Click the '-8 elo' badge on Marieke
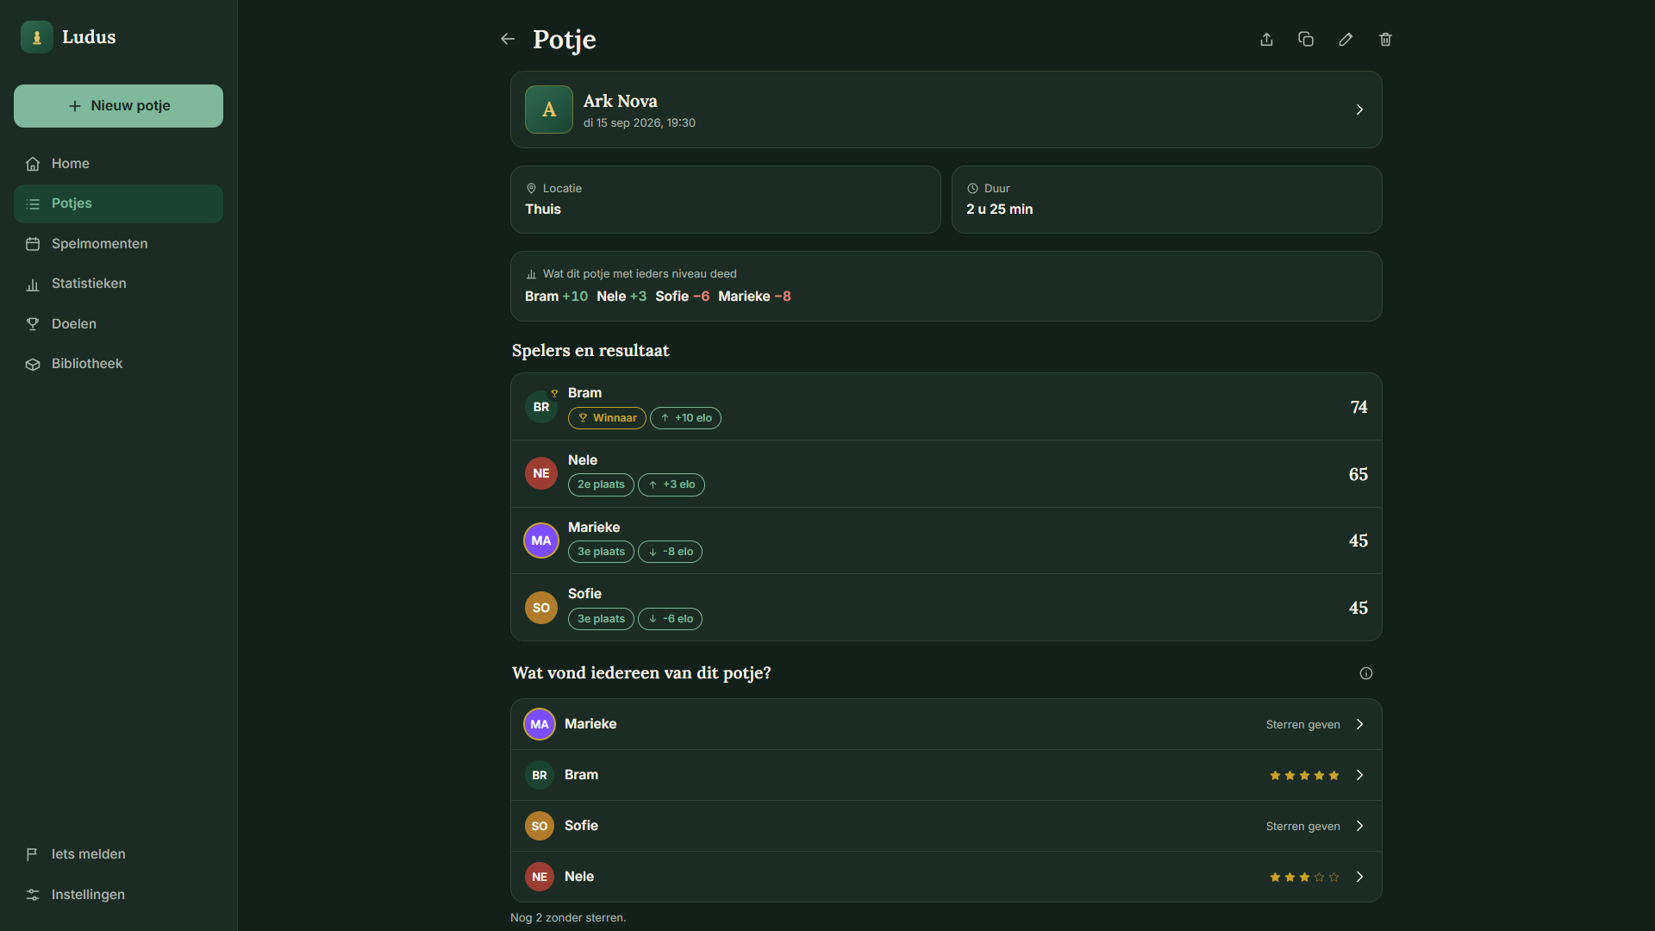 pyautogui.click(x=670, y=552)
